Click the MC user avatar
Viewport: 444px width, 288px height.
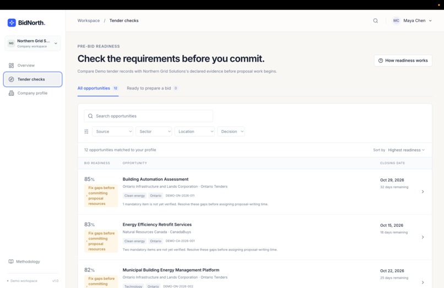coord(396,21)
